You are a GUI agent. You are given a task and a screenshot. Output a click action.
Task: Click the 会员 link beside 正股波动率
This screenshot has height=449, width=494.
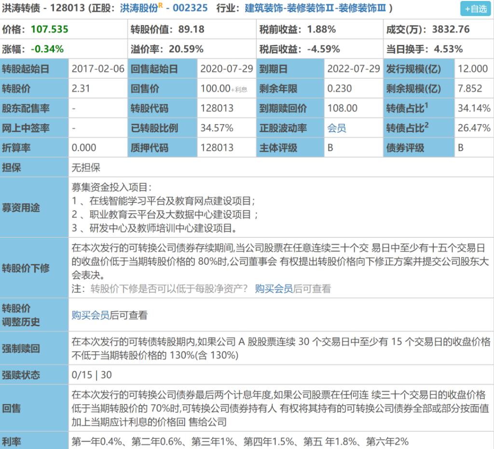336,128
